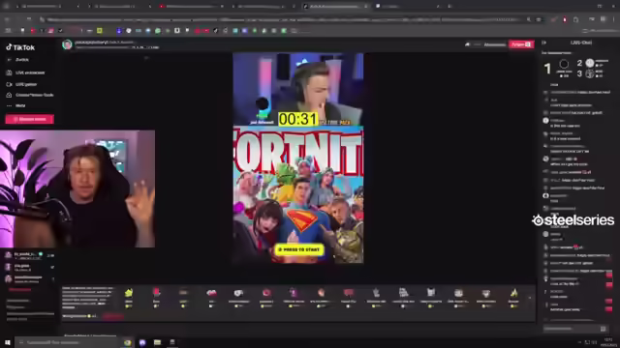Open the streamer's profile avatar above the video
The height and width of the screenshot is (348, 620).
coord(67,44)
